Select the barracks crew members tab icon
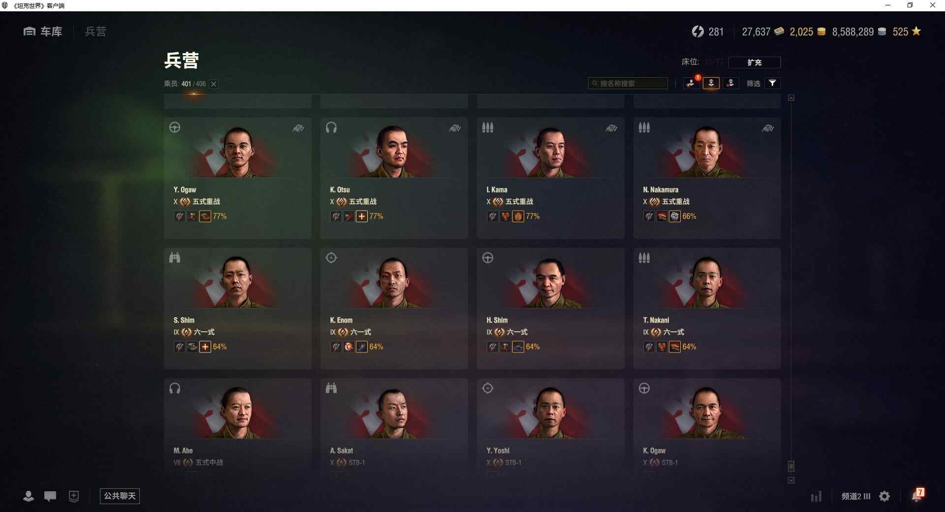This screenshot has width=945, height=512. (x=711, y=83)
